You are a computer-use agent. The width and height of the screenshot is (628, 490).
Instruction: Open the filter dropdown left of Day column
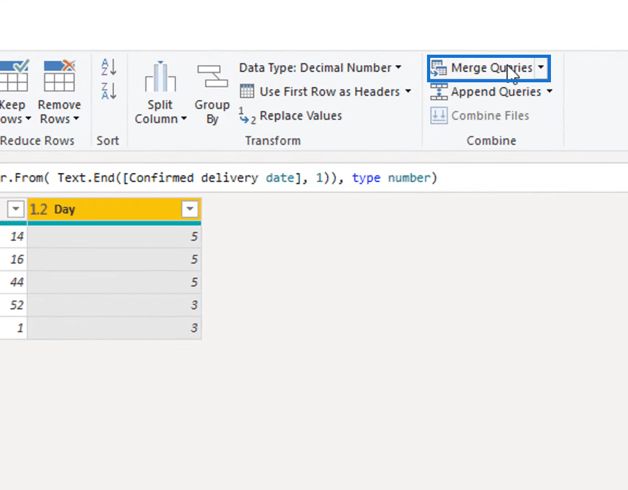pos(15,209)
